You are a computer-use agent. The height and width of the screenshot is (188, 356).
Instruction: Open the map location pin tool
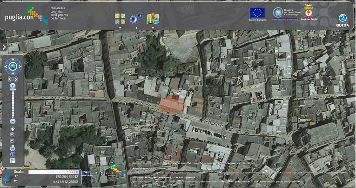click(153, 18)
